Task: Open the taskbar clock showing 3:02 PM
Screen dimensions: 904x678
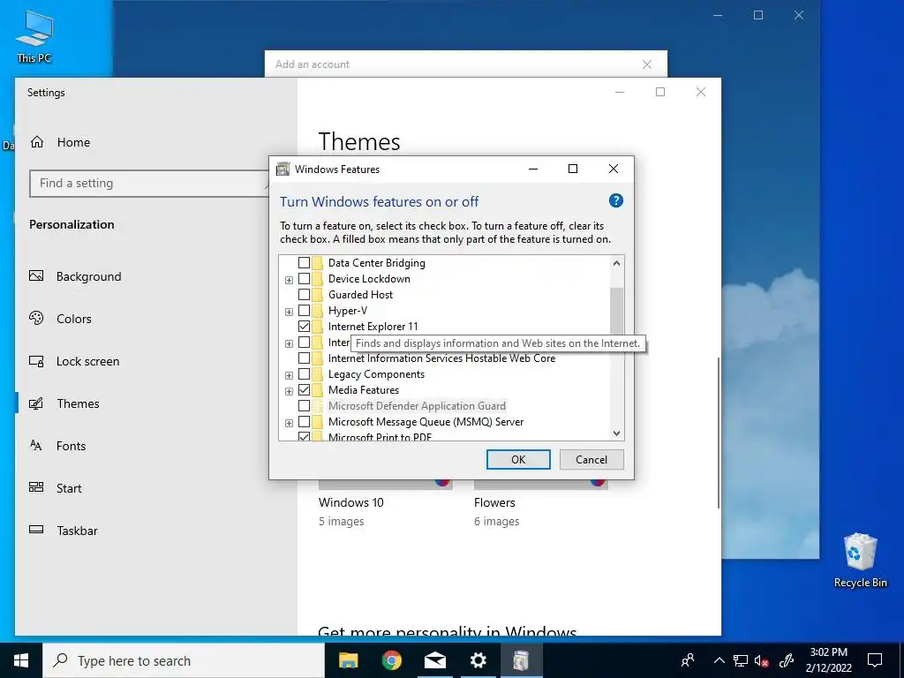Action: click(x=828, y=660)
